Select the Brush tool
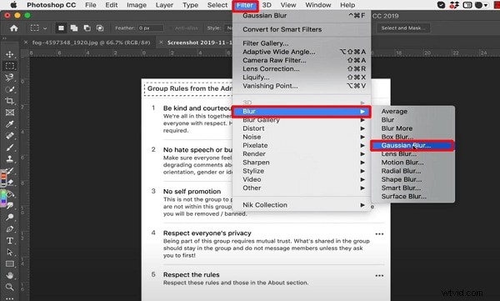Viewport: 500px width, 301px height. coord(9,148)
